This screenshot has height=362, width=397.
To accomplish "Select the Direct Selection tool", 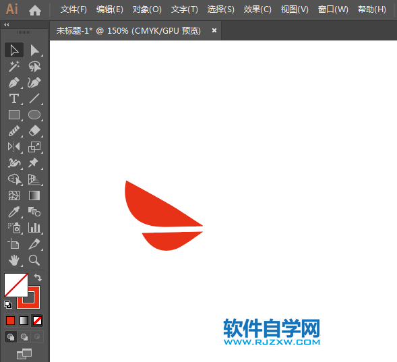I will [x=34, y=50].
